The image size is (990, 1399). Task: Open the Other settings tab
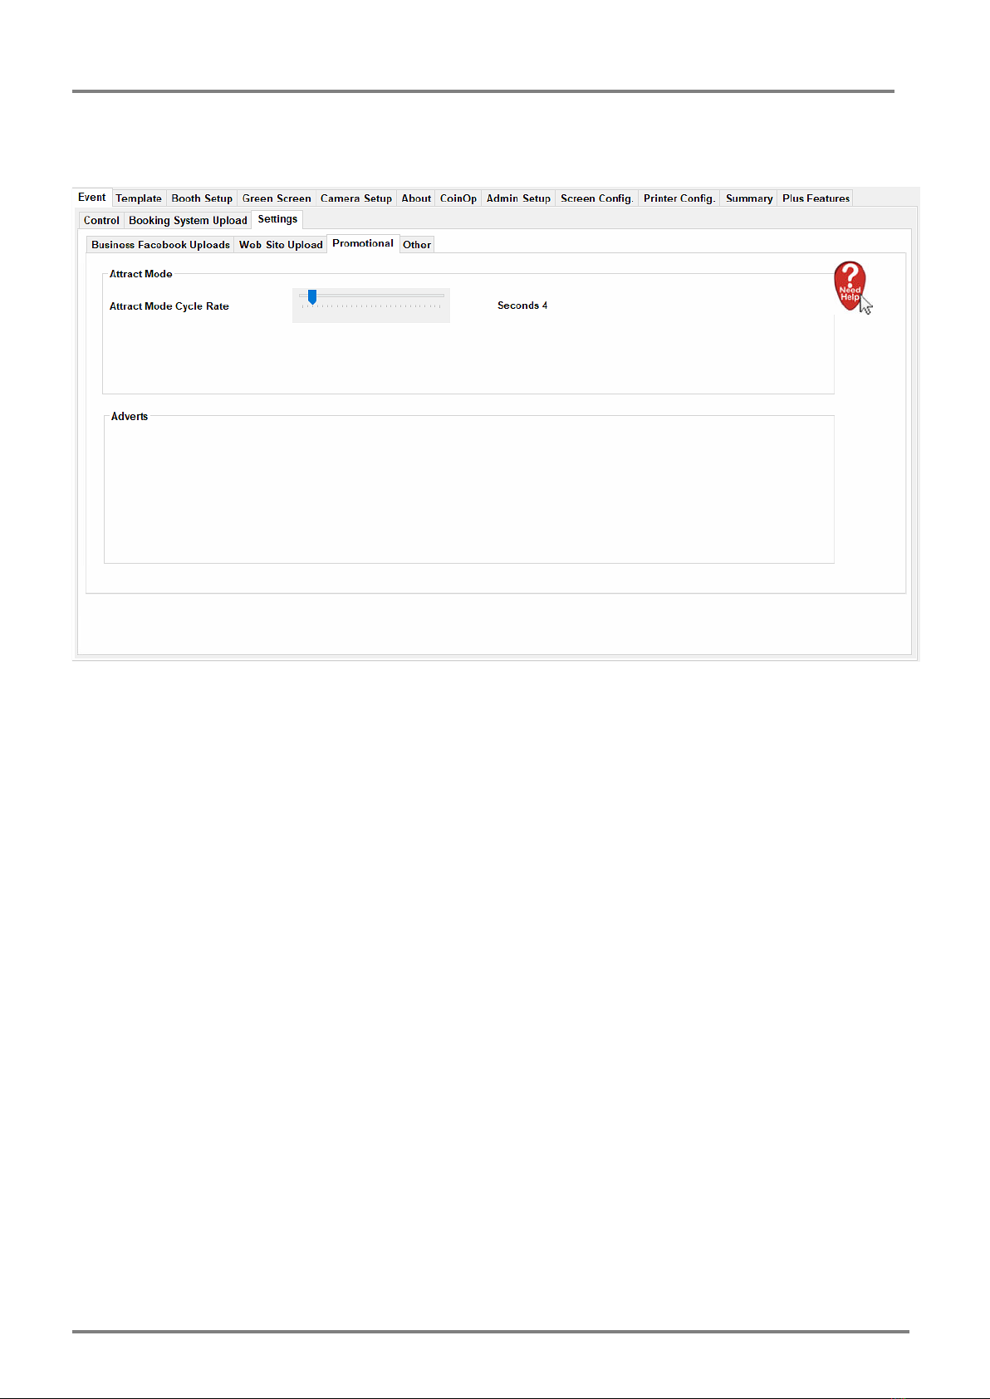[x=417, y=245]
